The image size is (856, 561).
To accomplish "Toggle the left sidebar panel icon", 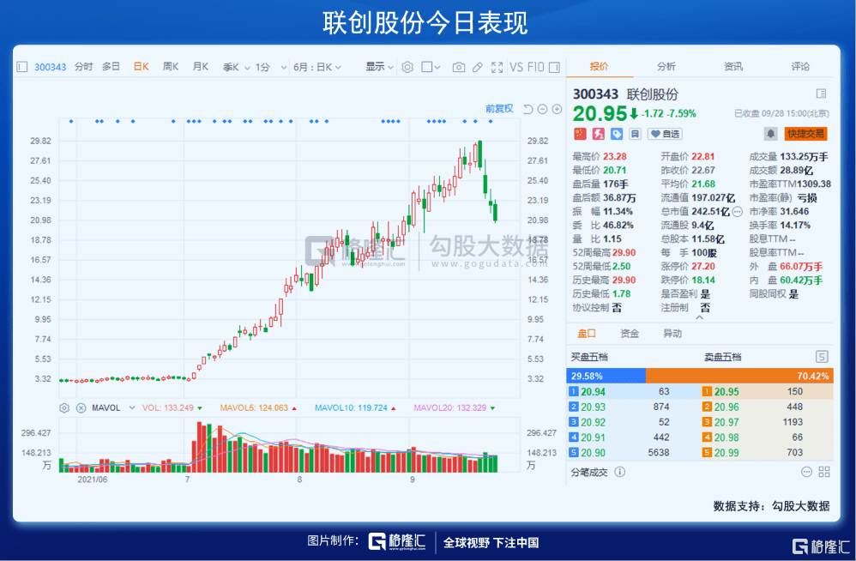I will [21, 67].
